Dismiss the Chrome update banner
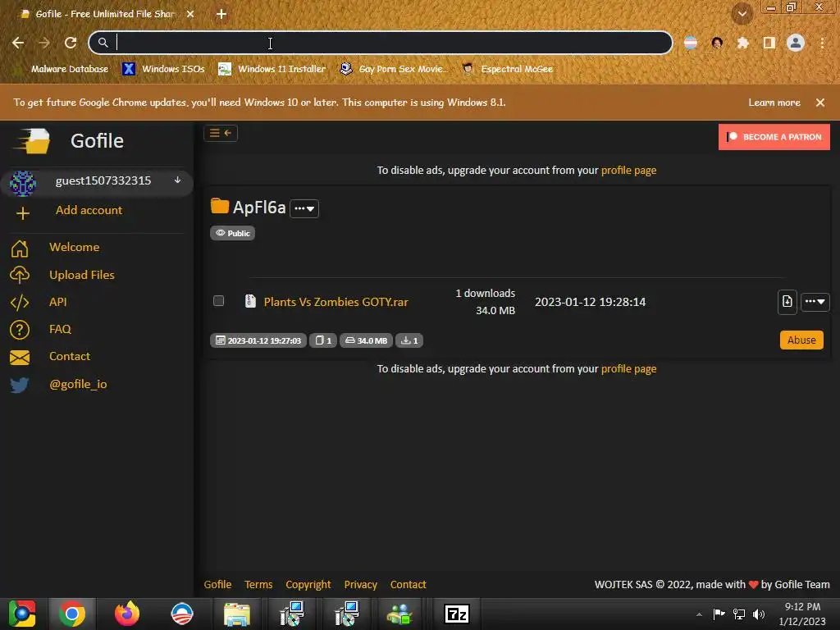 (820, 103)
